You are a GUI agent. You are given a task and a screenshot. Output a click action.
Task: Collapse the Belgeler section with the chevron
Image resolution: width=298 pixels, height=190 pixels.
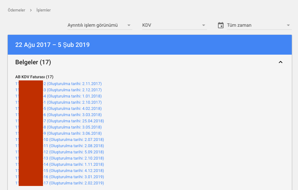click(281, 62)
